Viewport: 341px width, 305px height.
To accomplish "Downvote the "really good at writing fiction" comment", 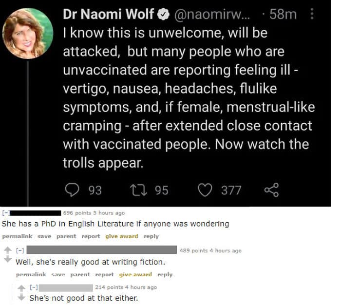I will pos(7,260).
